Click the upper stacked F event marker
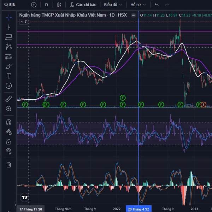The height and width of the screenshot is (212, 212). (x=123, y=98)
